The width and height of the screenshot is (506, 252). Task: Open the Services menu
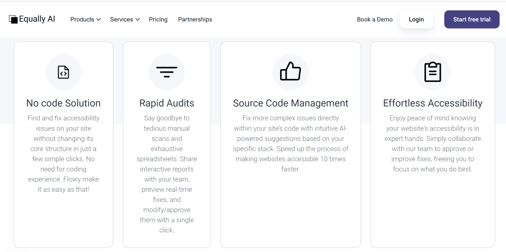click(125, 19)
